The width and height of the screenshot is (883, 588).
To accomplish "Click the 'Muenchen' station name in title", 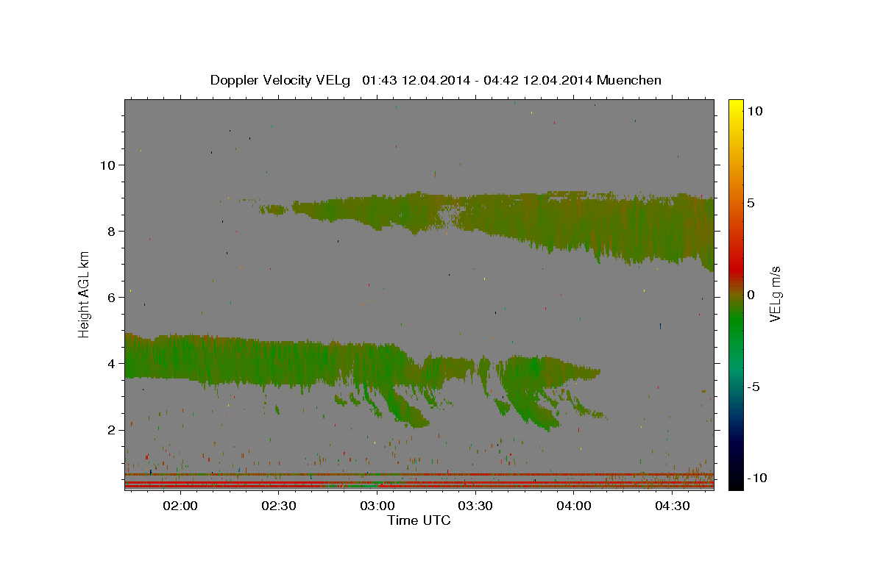I will point(629,80).
